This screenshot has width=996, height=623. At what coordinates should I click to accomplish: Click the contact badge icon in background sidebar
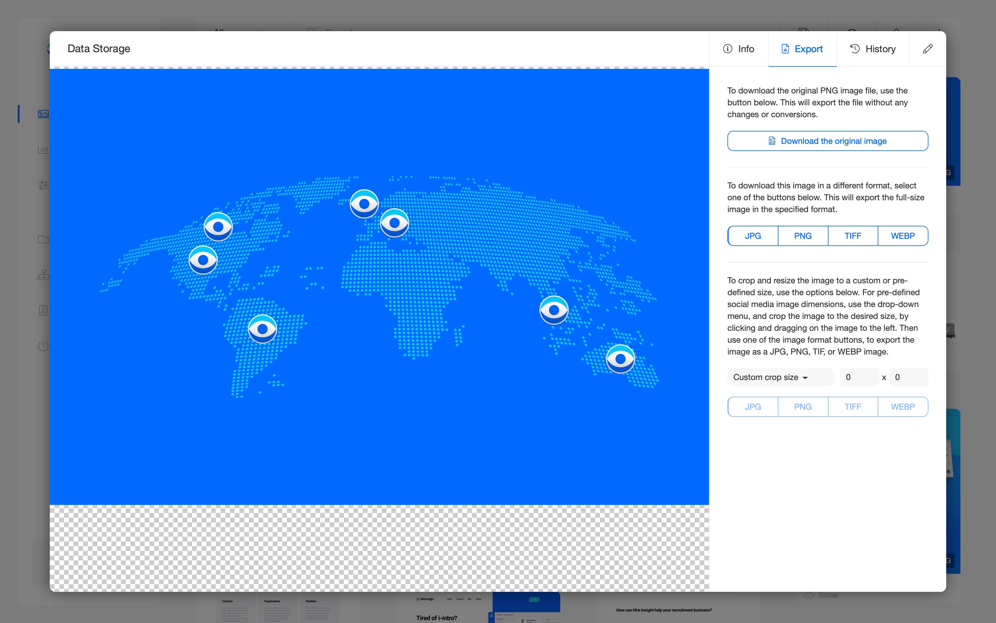(43, 311)
